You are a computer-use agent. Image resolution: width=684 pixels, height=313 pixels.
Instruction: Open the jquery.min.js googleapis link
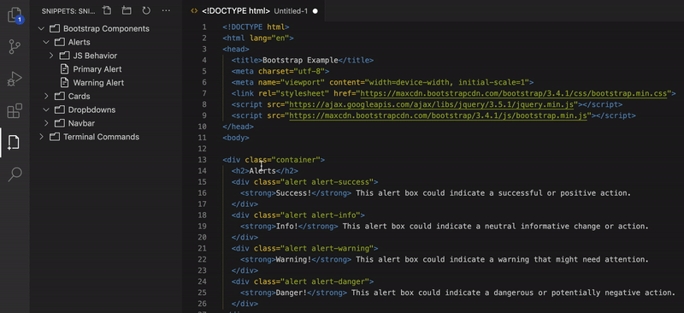click(x=433, y=105)
